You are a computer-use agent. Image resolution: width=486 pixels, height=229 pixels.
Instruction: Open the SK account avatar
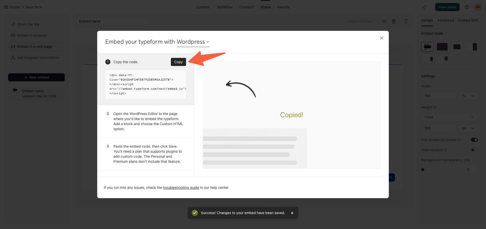(x=478, y=7)
